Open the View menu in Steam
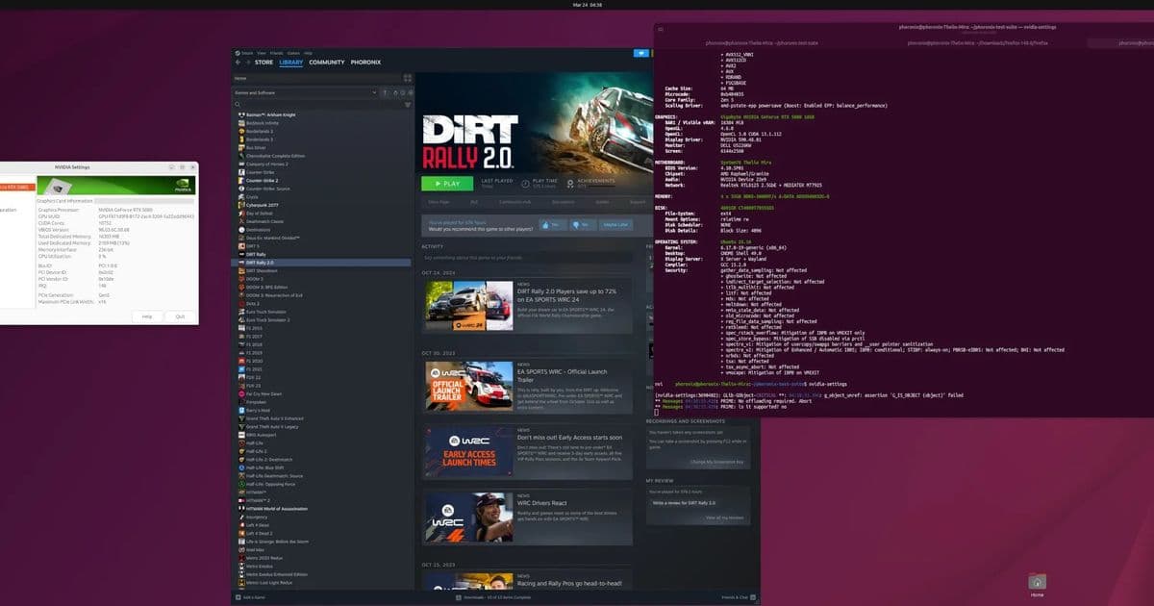 [261, 53]
